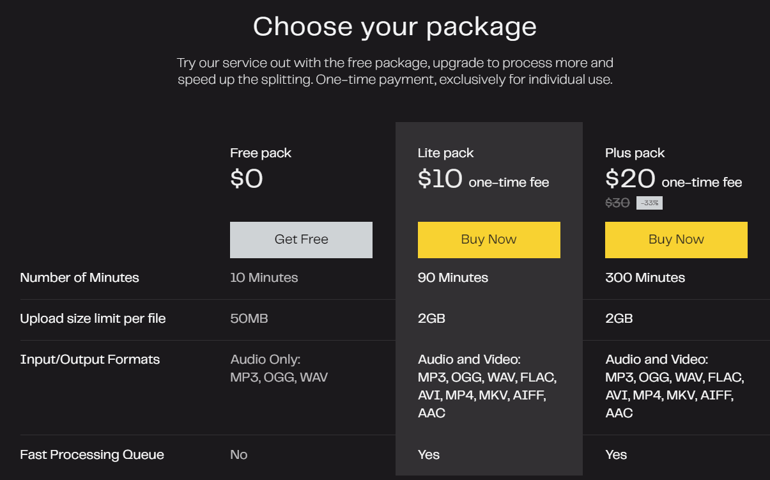Click the -33% discount badge

[649, 203]
